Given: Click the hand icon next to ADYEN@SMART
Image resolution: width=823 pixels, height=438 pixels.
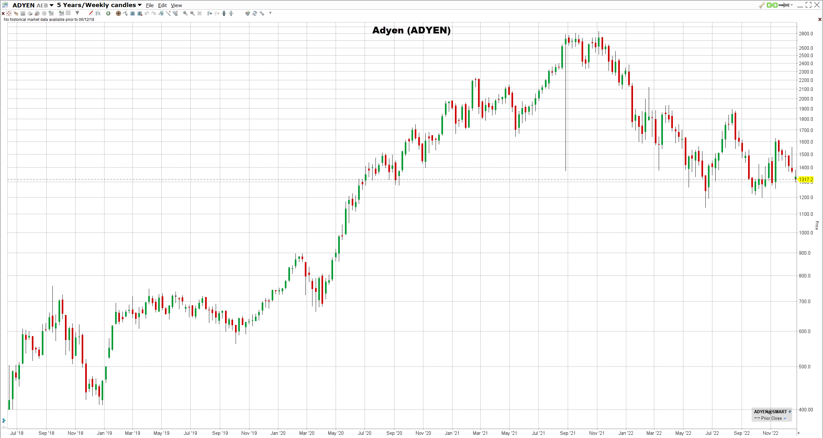Looking at the screenshot, I should pyautogui.click(x=790, y=412).
